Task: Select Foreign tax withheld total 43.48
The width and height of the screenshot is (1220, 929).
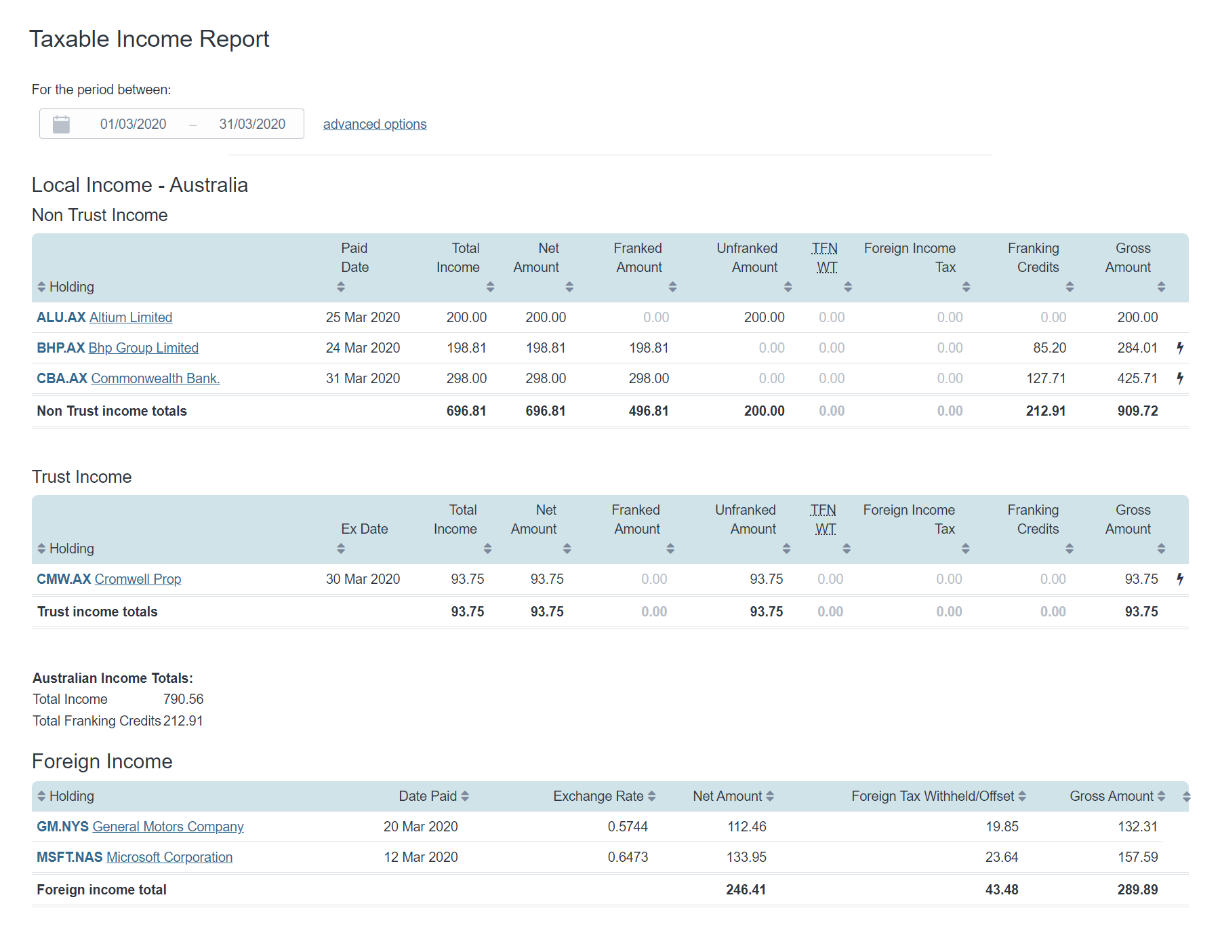Action: pos(1002,890)
